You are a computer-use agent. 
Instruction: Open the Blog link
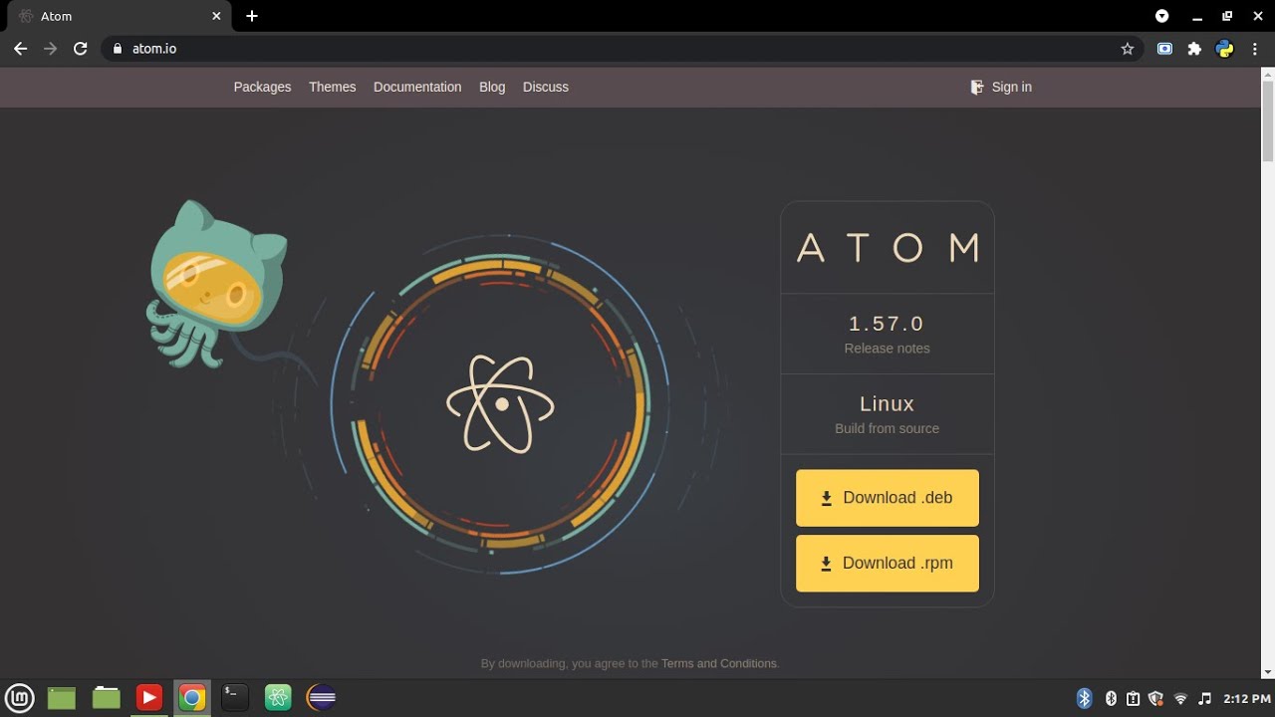pos(492,87)
